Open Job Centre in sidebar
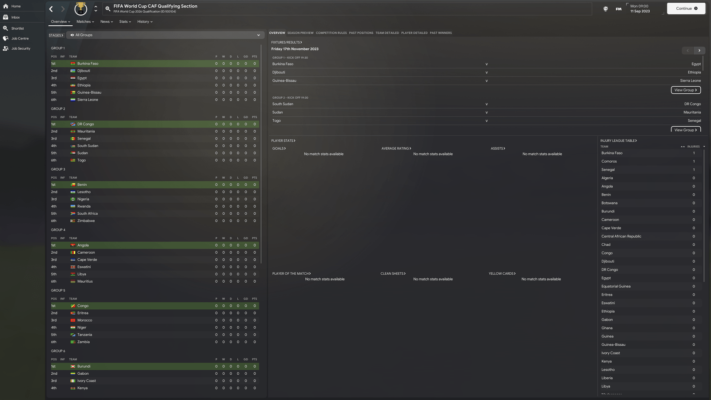 click(x=6, y=38)
